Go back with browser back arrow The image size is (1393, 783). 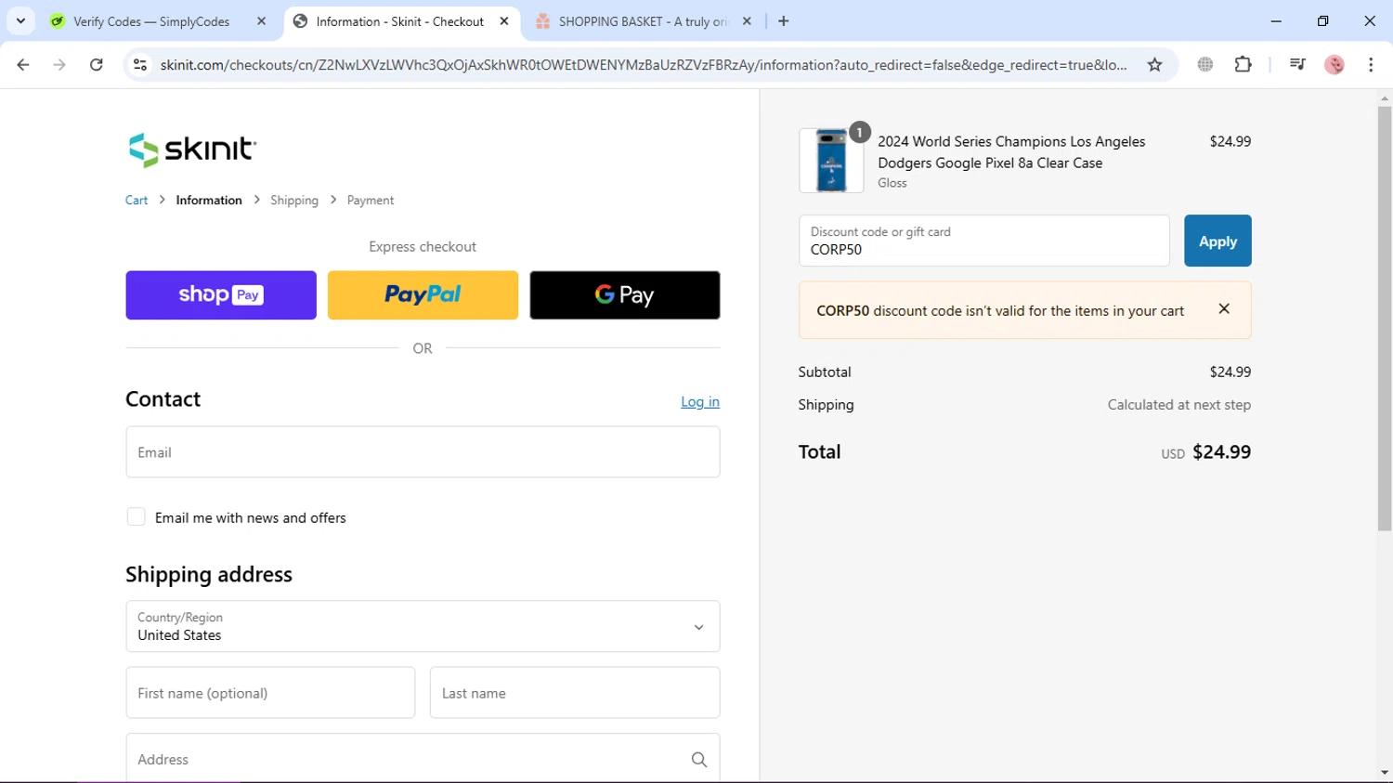23,65
